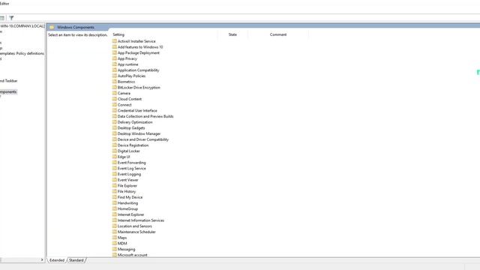
Task: Open the Desktop Gadgets folder
Action: pyautogui.click(x=128, y=128)
